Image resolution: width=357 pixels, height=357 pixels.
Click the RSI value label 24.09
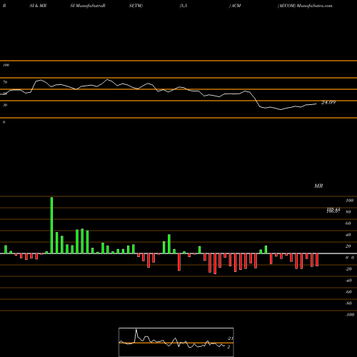pos(328,102)
